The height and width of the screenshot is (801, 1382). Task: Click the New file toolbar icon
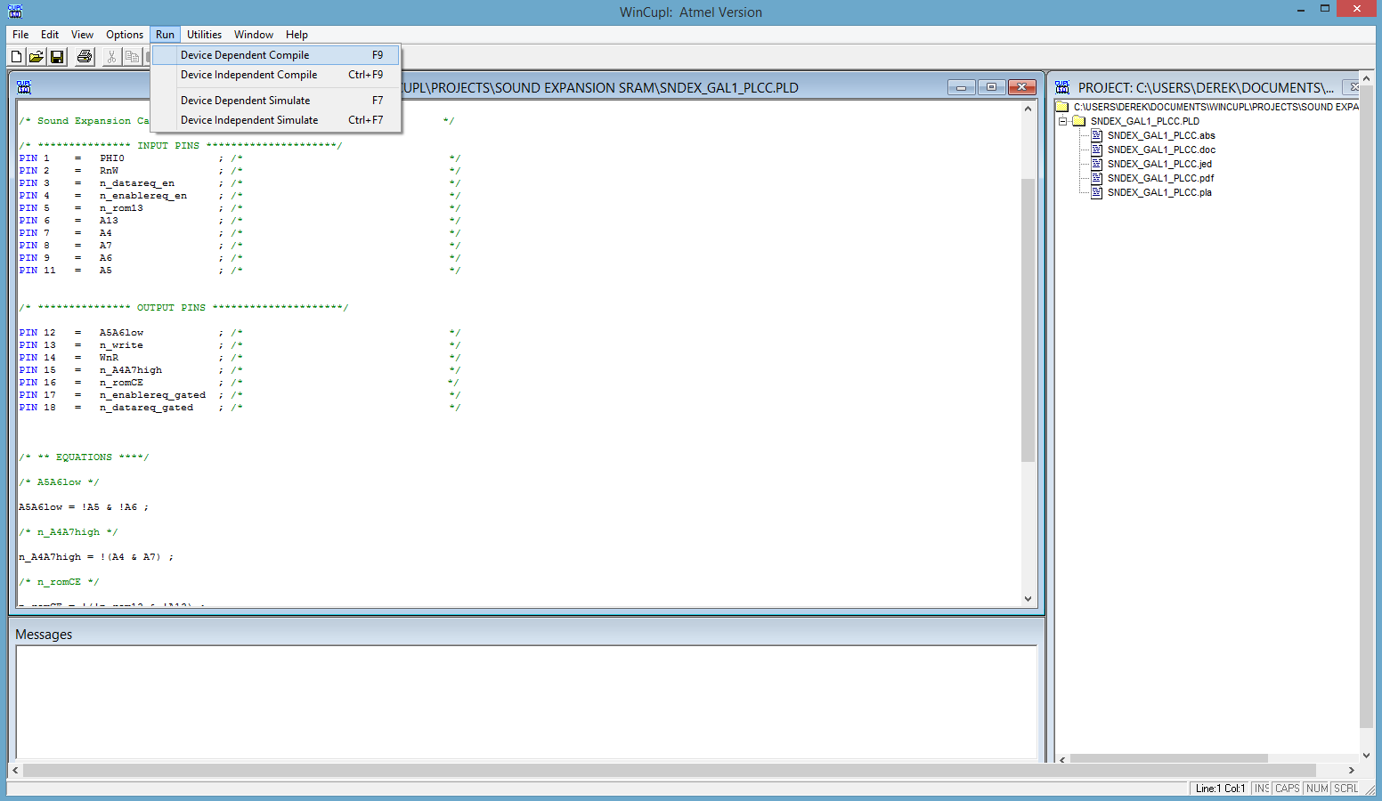[16, 57]
